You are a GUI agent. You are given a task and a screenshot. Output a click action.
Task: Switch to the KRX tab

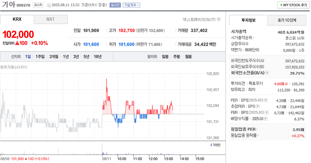17,19
